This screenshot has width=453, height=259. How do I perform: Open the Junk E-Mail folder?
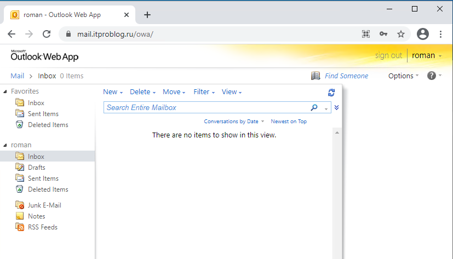pos(44,205)
